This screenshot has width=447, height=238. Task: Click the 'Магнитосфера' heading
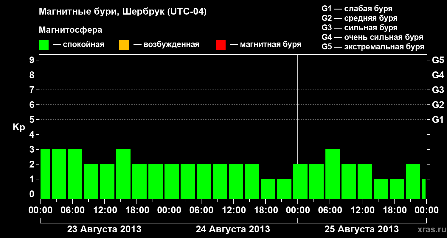71,30
